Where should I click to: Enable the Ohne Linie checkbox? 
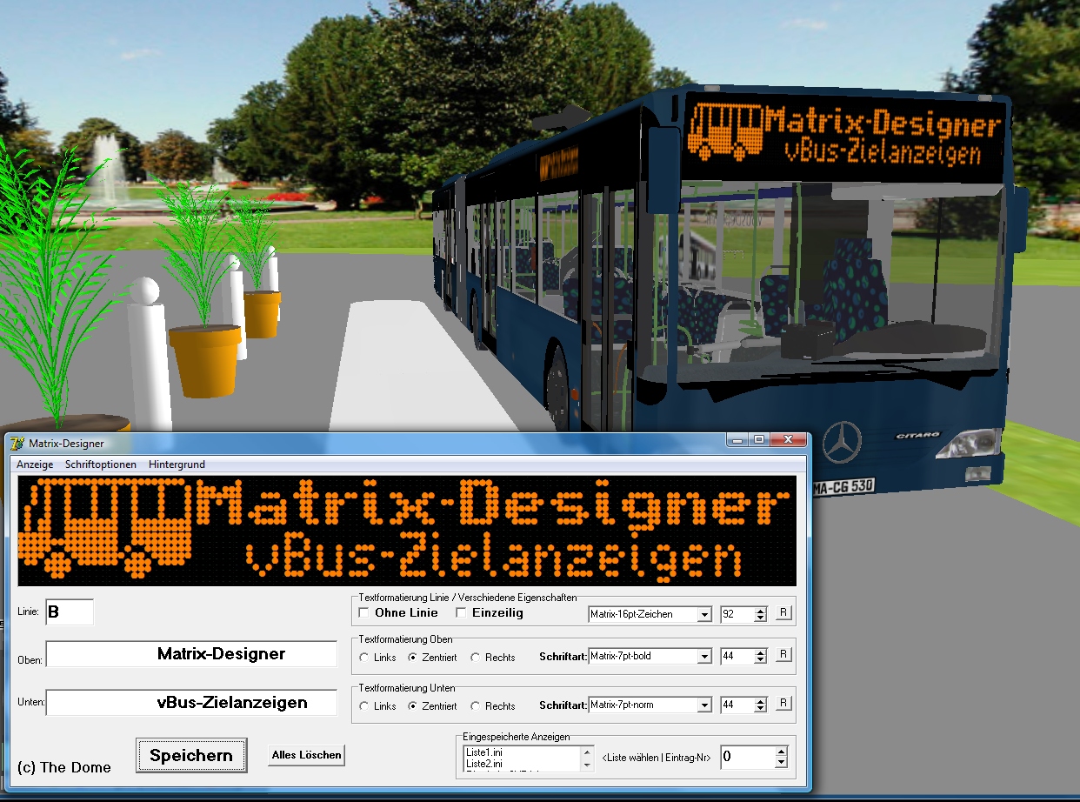pos(363,613)
